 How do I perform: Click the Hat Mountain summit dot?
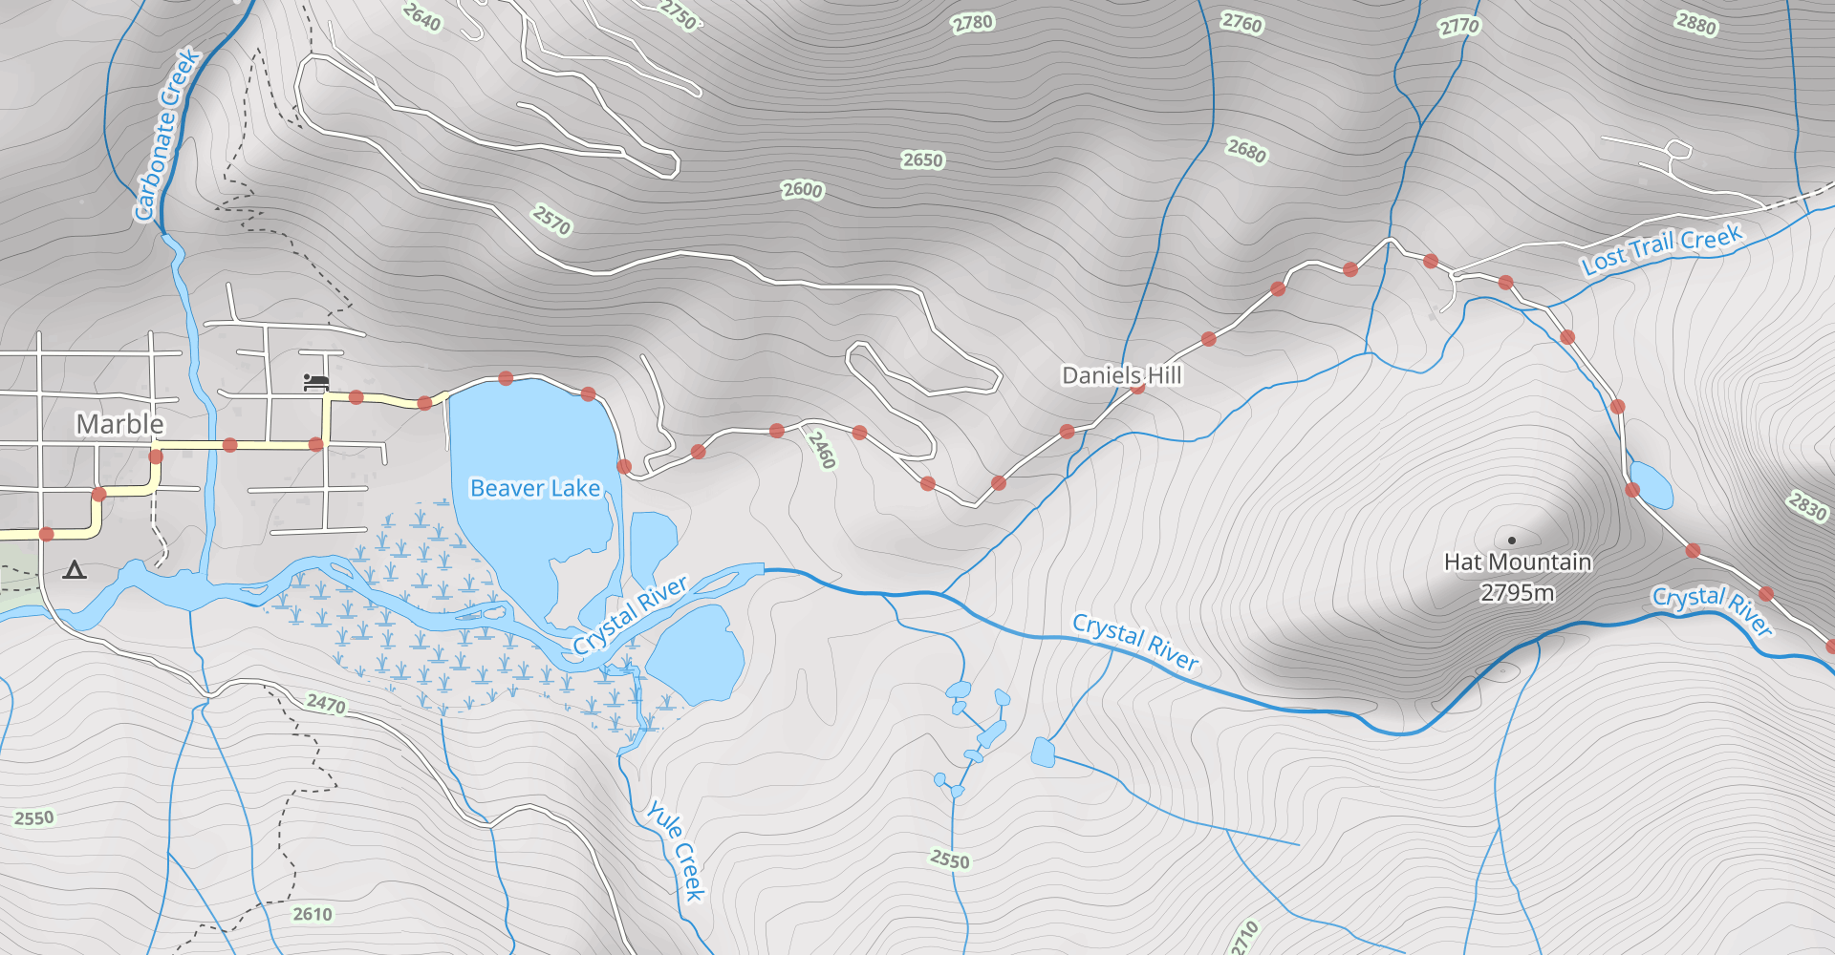click(1512, 541)
